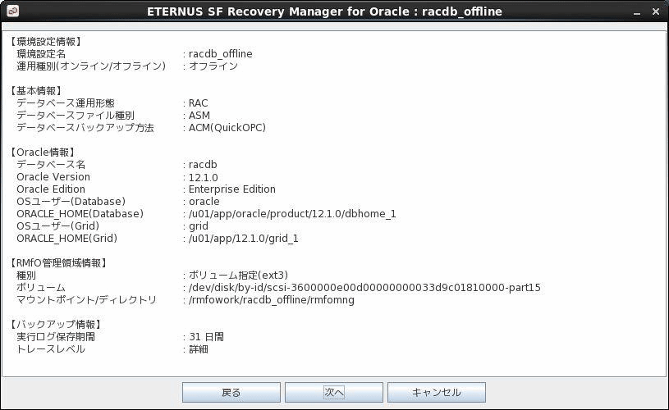This screenshot has width=669, height=410.
Task: Click the OSユーザー(Database) label
Action: [x=71, y=202]
